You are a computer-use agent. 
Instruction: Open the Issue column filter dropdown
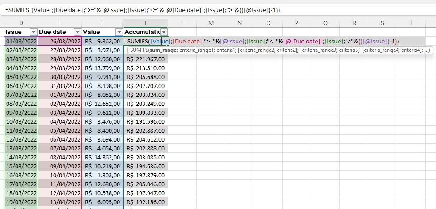point(34,32)
